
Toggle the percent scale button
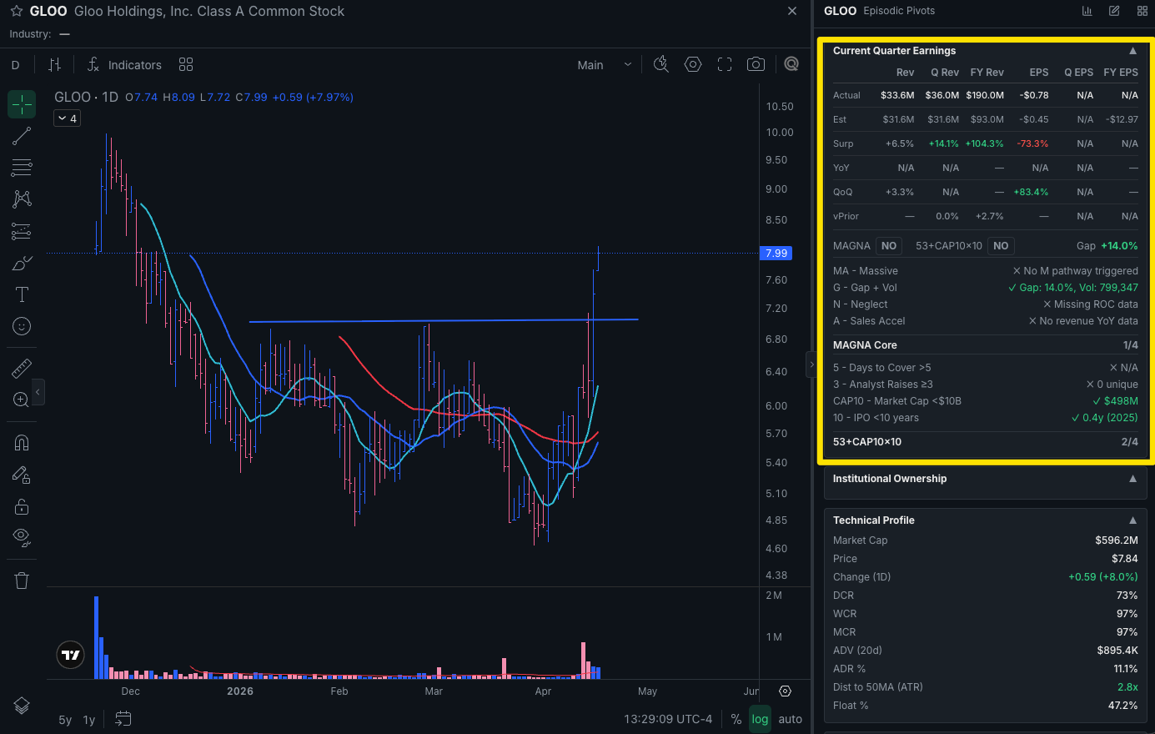pos(736,719)
